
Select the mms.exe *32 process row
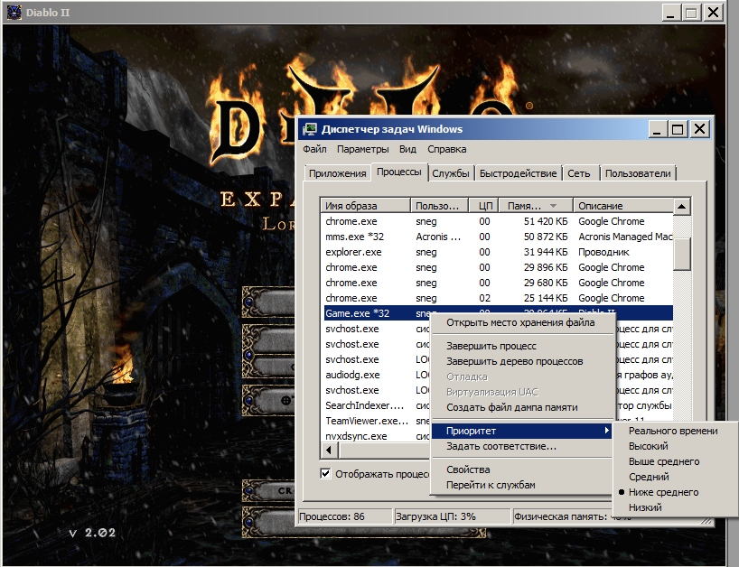498,237
